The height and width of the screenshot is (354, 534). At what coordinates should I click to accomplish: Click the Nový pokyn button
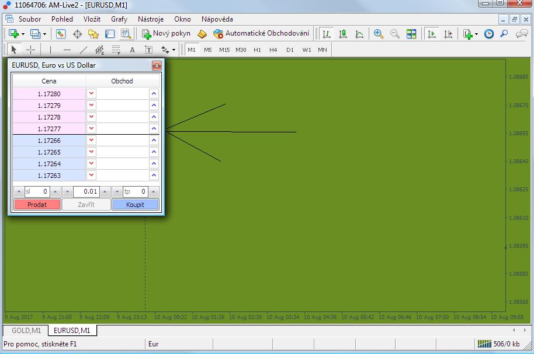(x=166, y=33)
